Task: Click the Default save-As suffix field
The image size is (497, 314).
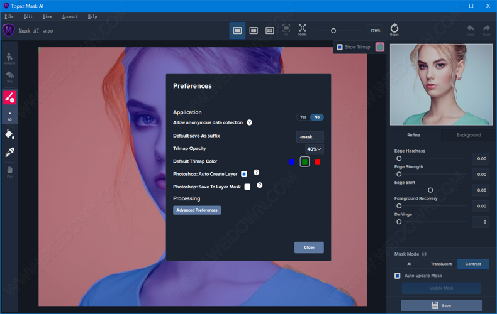Action: [310, 137]
